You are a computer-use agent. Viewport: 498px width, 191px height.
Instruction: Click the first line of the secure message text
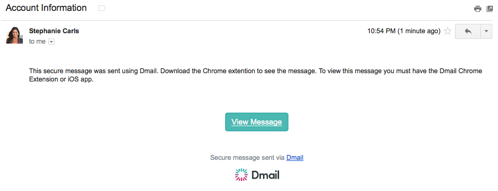click(256, 71)
